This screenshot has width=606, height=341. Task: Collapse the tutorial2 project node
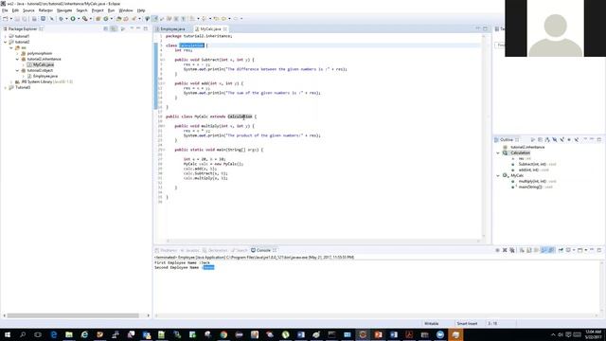pyautogui.click(x=6, y=42)
